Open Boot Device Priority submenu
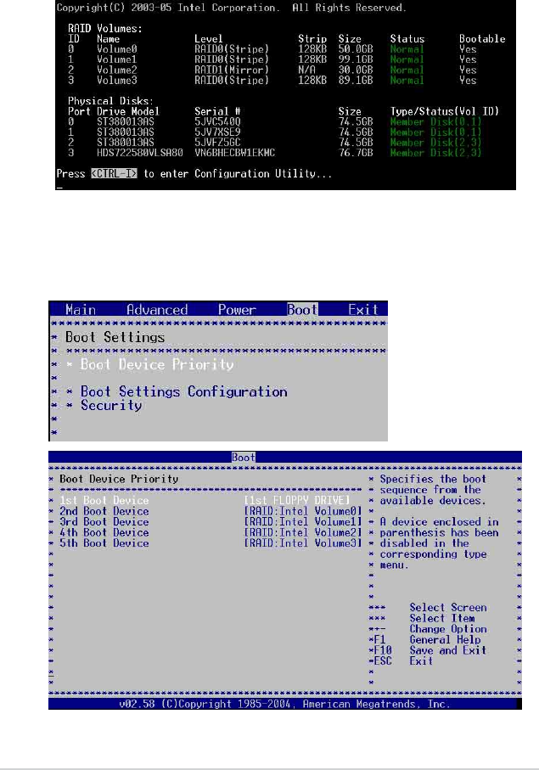Viewport: 539px width, 770px height. 157,364
